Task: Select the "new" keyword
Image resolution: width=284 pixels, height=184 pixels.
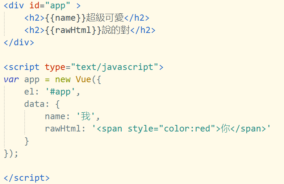Action: 63,80
